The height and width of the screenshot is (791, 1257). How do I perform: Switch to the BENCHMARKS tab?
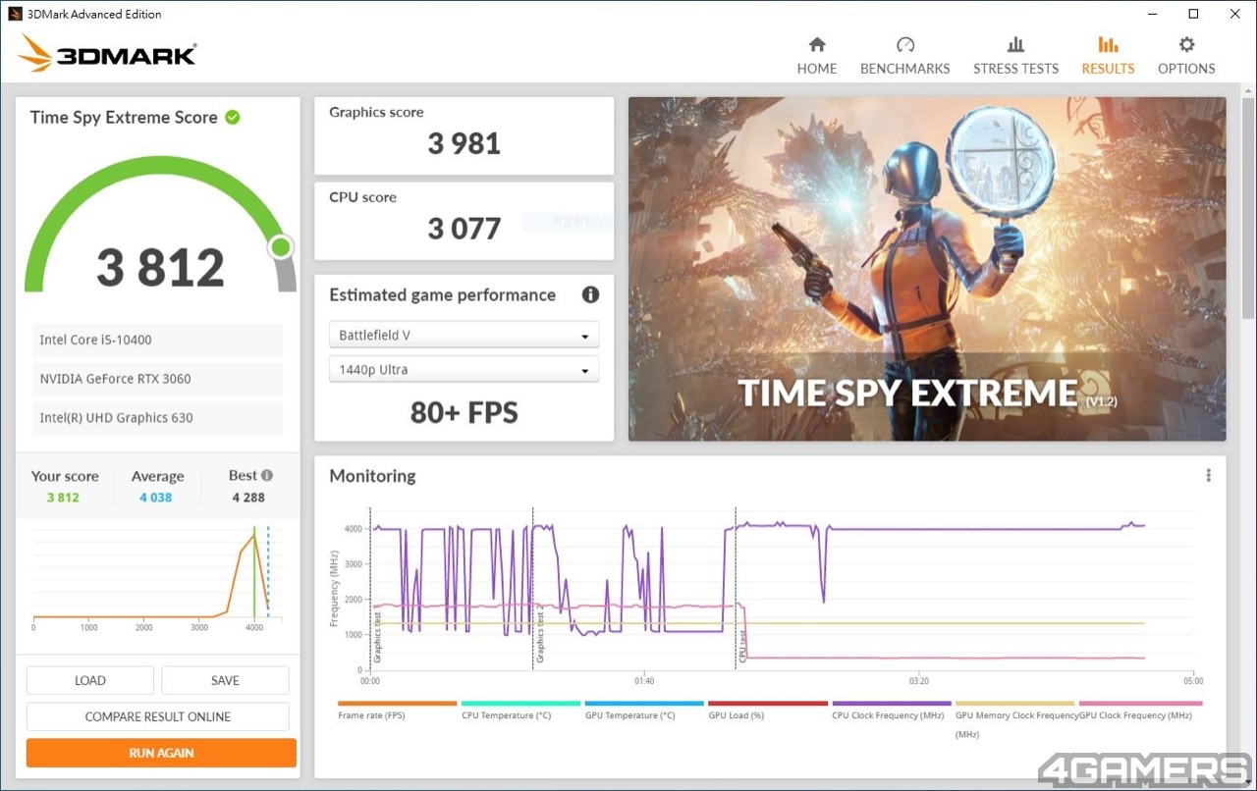905,56
